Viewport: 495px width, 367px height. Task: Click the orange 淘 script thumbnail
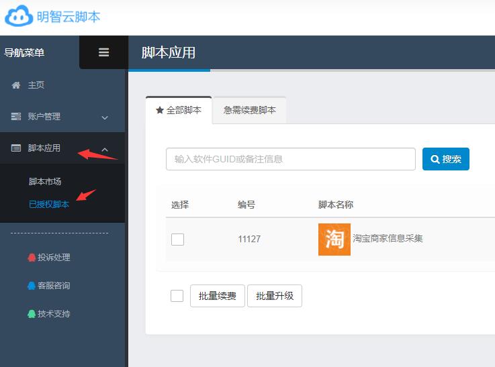click(x=334, y=240)
